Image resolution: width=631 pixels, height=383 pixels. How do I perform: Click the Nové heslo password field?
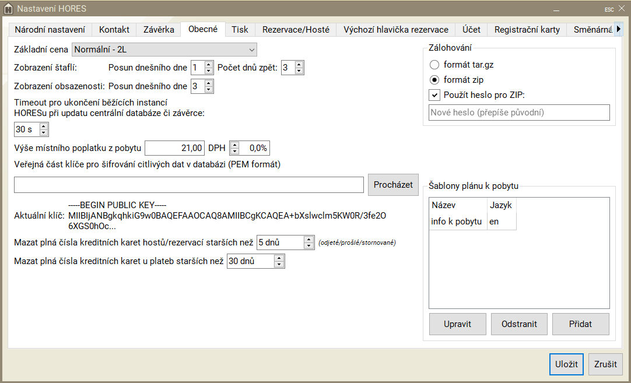[518, 113]
